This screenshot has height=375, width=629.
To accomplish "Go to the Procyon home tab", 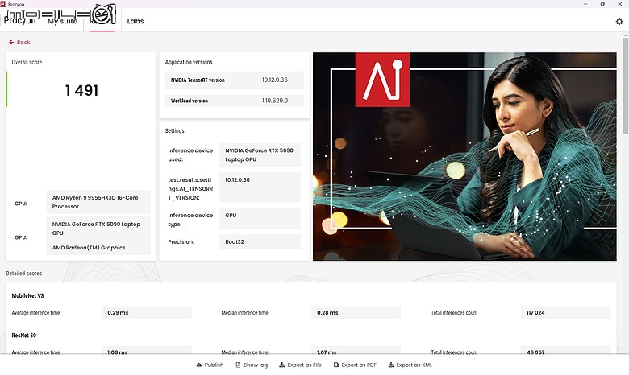I will pos(19,21).
